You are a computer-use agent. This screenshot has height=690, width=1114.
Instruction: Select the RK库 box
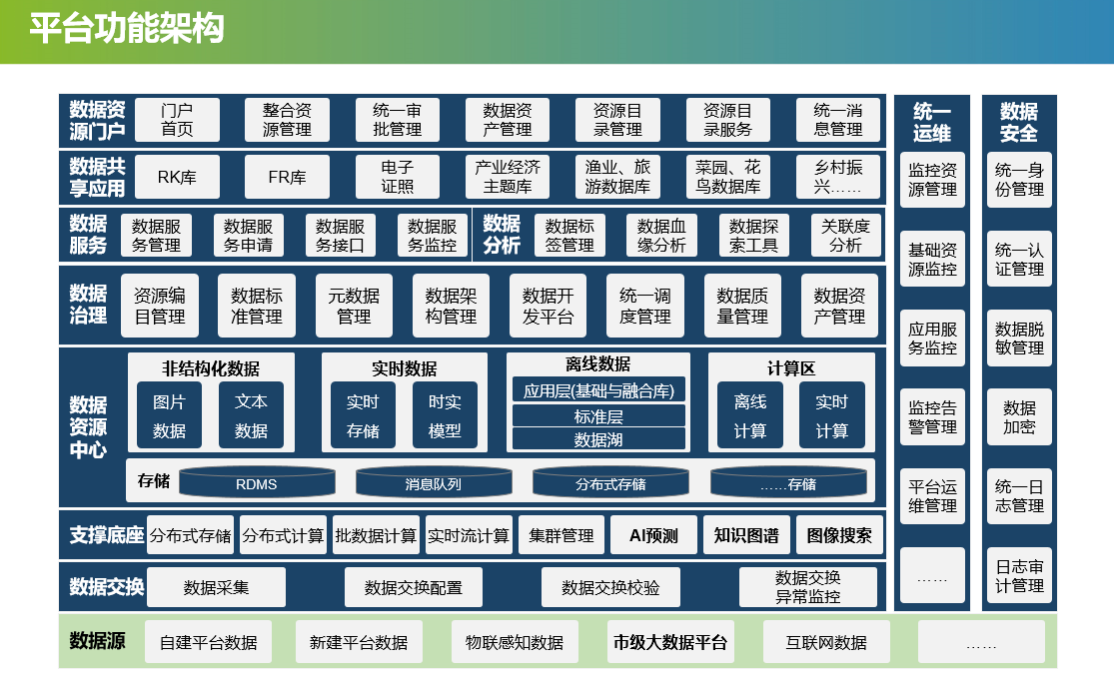(177, 177)
